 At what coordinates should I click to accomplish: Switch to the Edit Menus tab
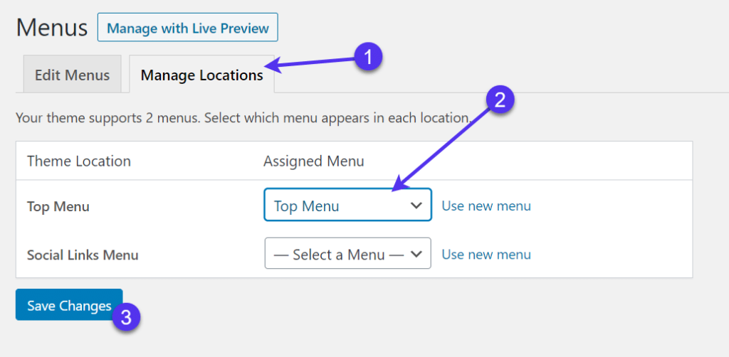(72, 75)
